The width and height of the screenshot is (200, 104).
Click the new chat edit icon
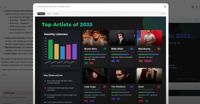(193, 7)
